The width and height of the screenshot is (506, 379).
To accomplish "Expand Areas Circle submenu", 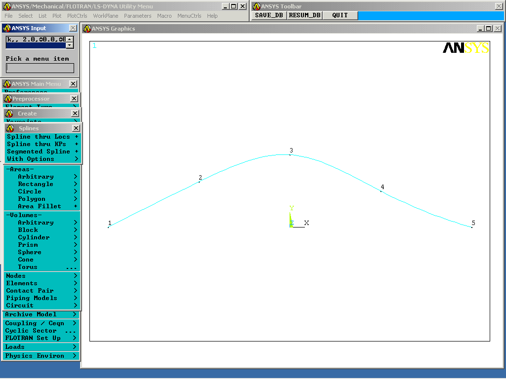I will pos(42,191).
